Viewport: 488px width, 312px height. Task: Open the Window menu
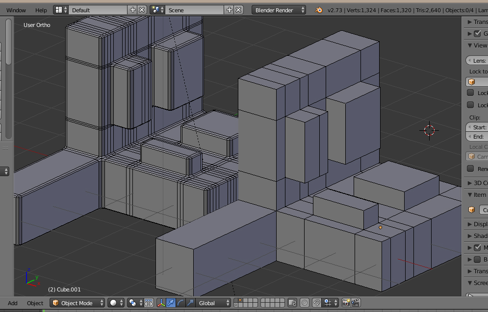coord(16,10)
